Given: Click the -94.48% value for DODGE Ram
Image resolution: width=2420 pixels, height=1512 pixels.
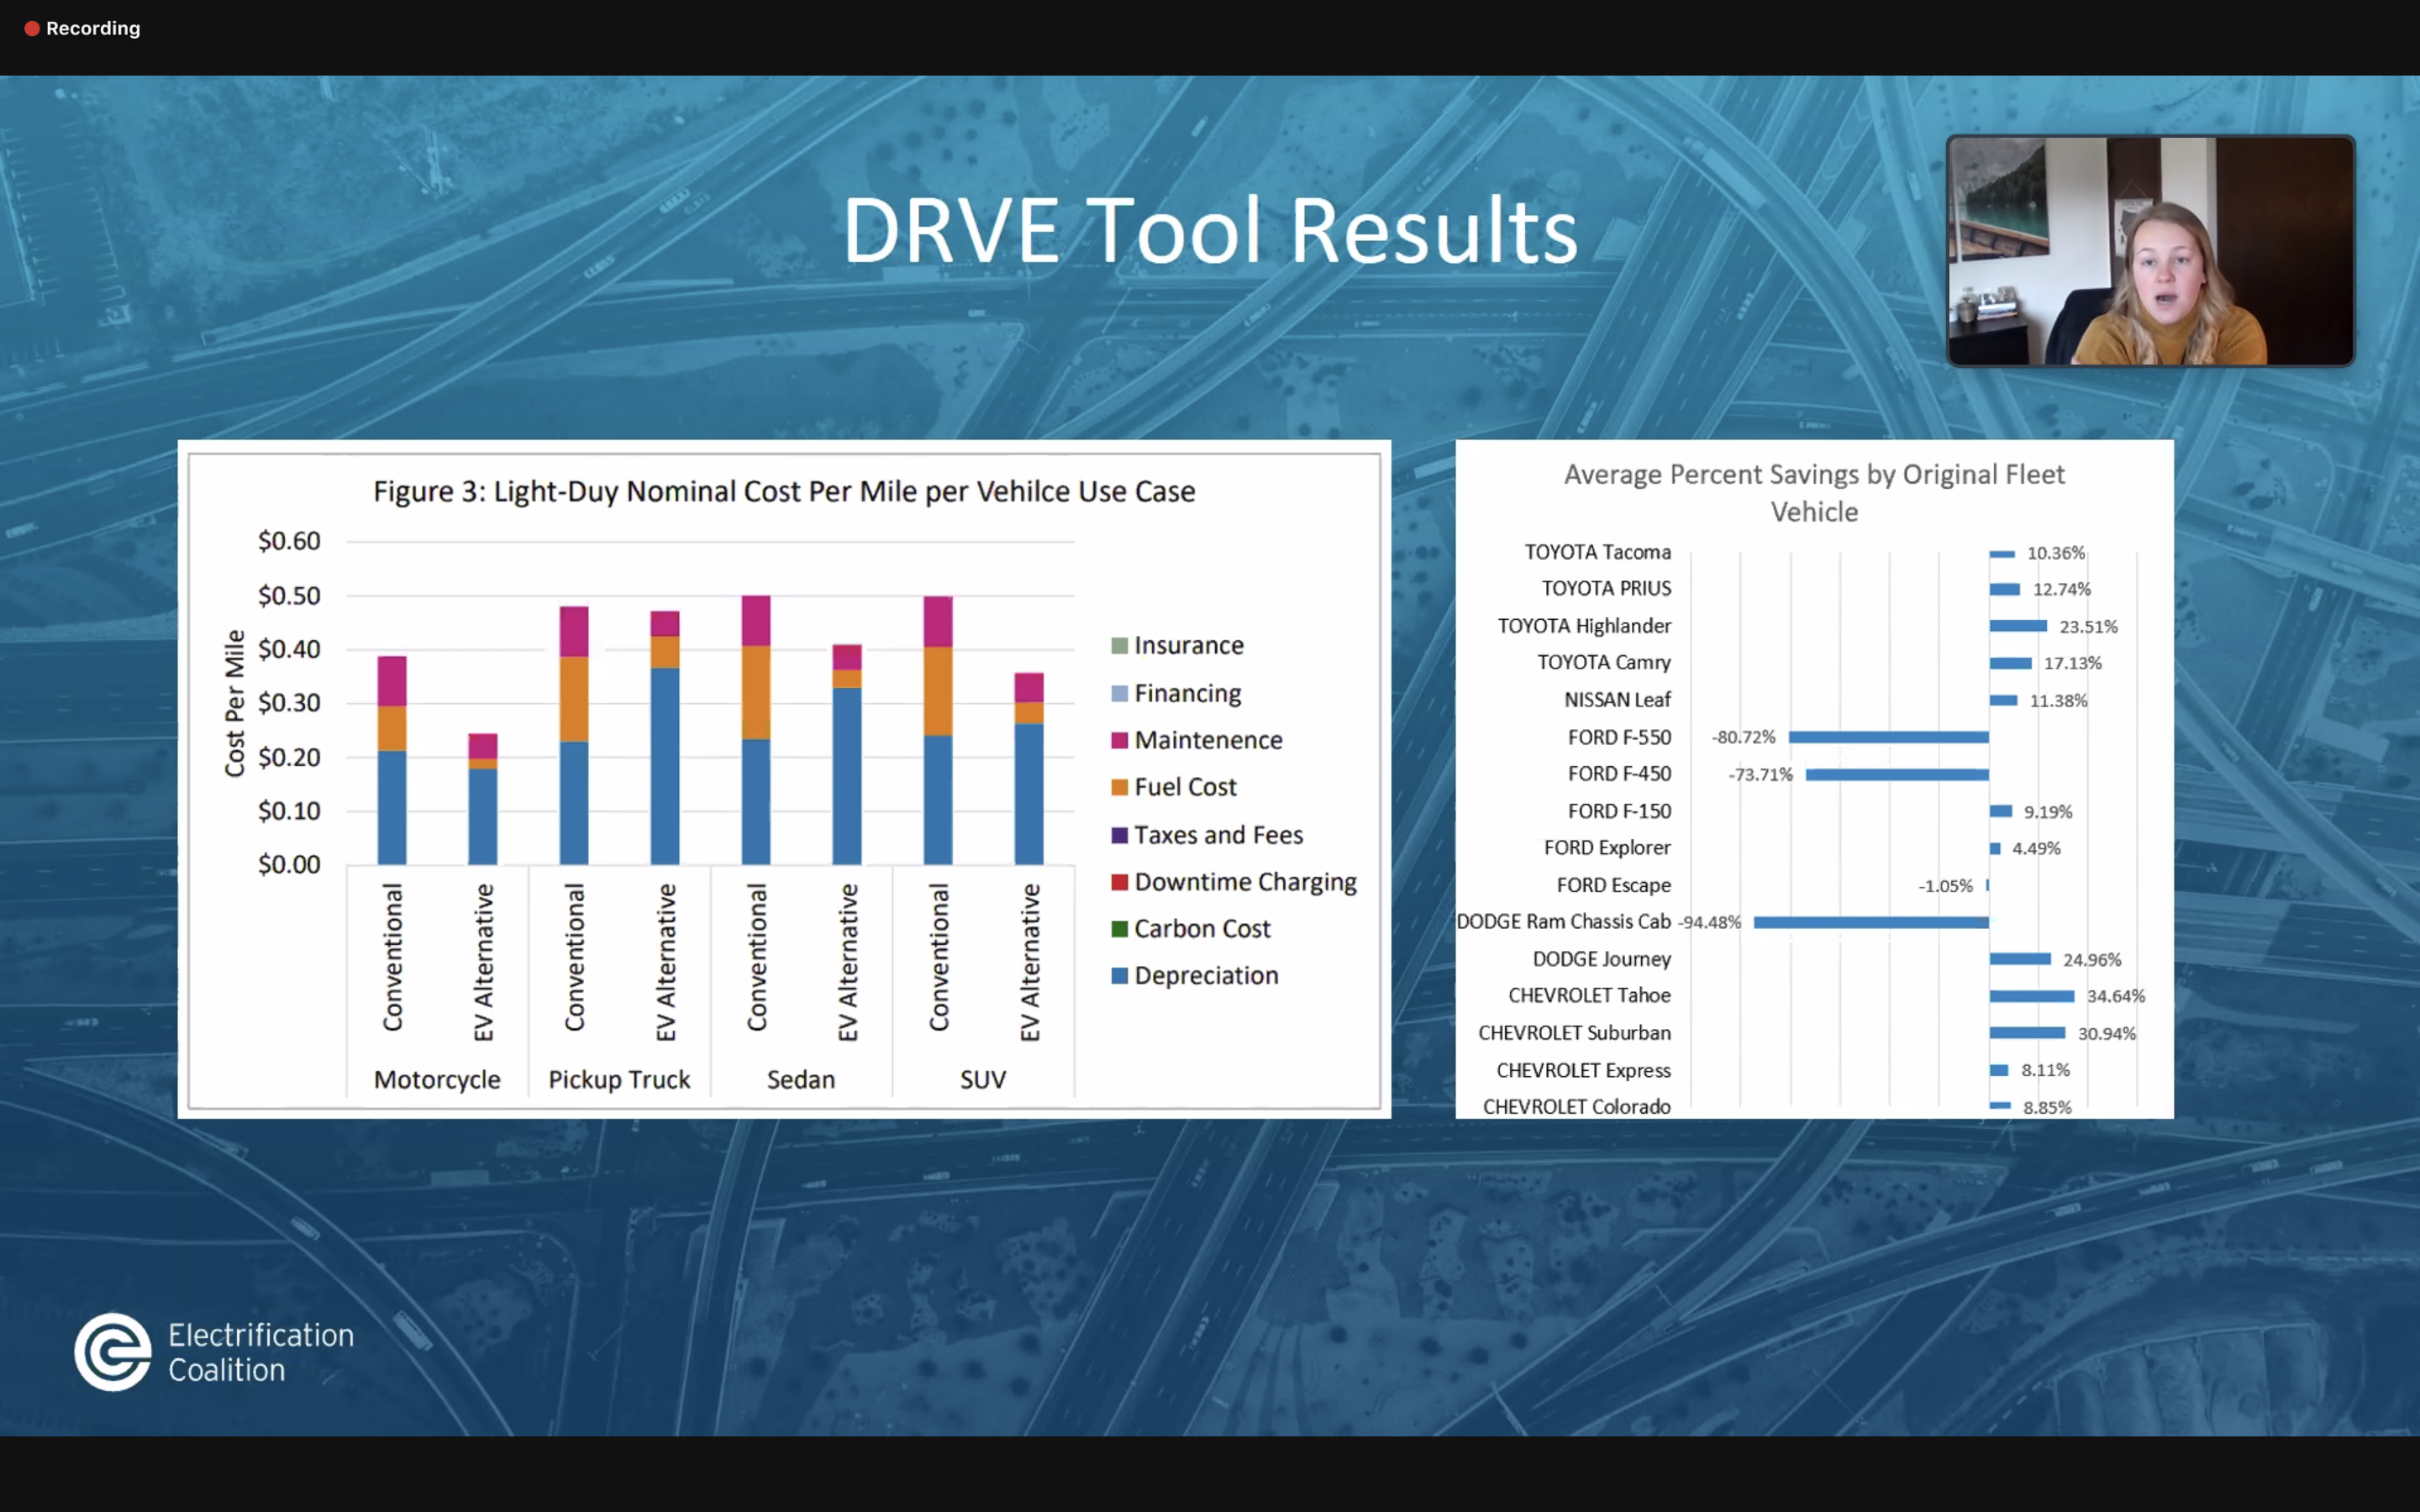Looking at the screenshot, I should (1709, 922).
